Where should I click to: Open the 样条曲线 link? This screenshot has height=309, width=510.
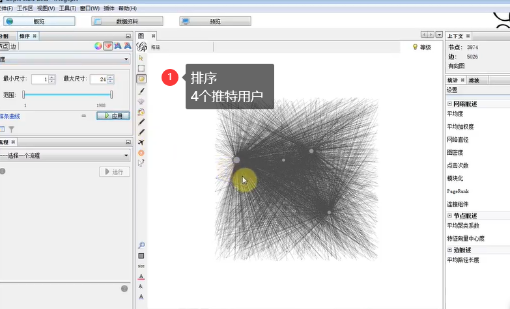coord(10,116)
